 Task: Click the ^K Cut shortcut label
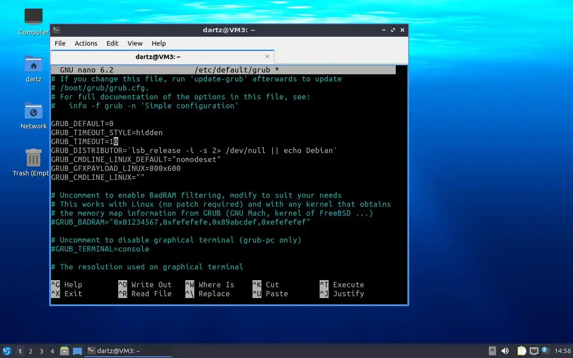tap(266, 285)
